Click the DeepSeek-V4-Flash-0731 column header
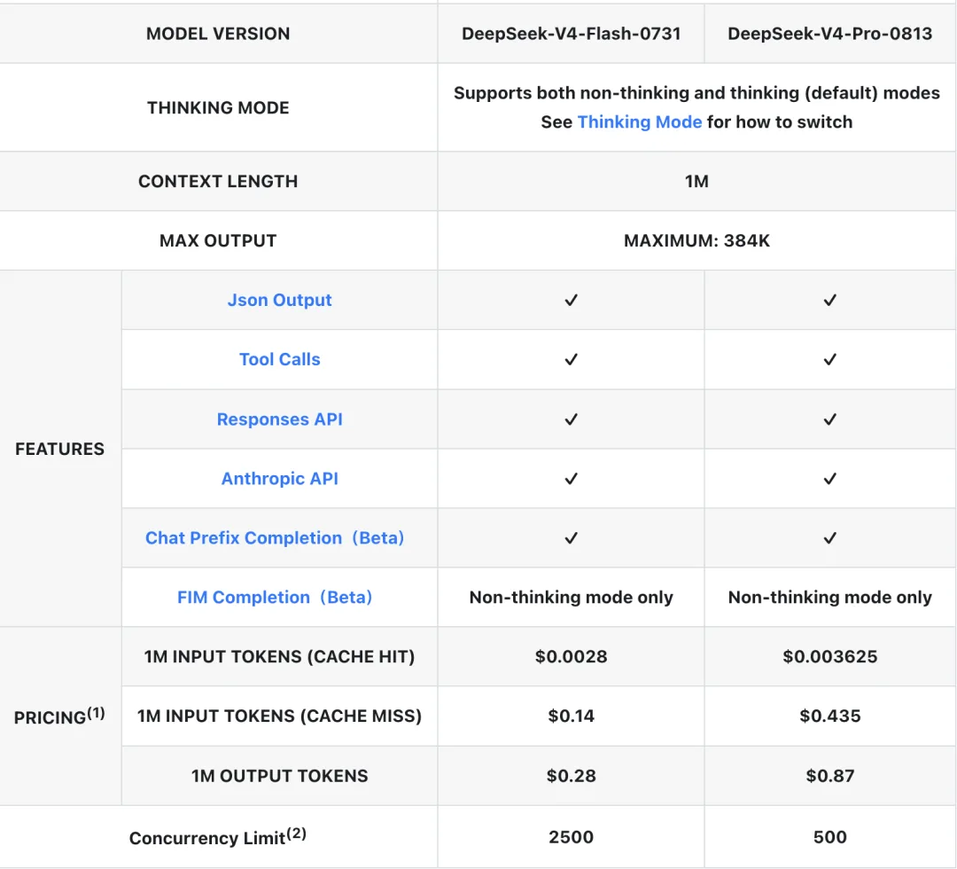Screen dimensions: 957x869 (x=571, y=34)
